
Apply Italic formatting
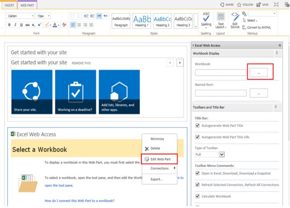(15, 25)
